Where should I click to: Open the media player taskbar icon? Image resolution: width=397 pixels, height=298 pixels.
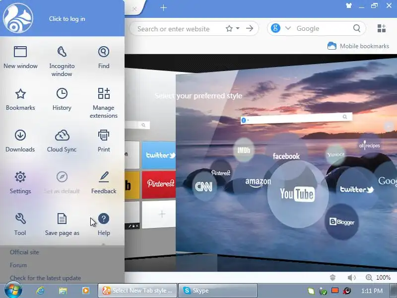tap(85, 291)
